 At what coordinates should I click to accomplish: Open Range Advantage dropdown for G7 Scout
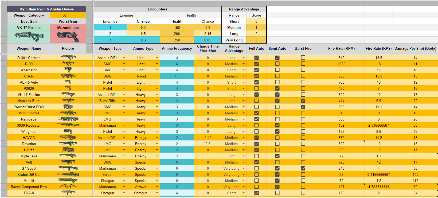(x=244, y=168)
